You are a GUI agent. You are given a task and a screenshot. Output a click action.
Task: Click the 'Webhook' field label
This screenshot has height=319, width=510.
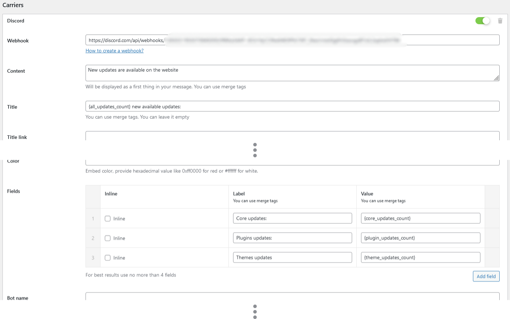[18, 41]
